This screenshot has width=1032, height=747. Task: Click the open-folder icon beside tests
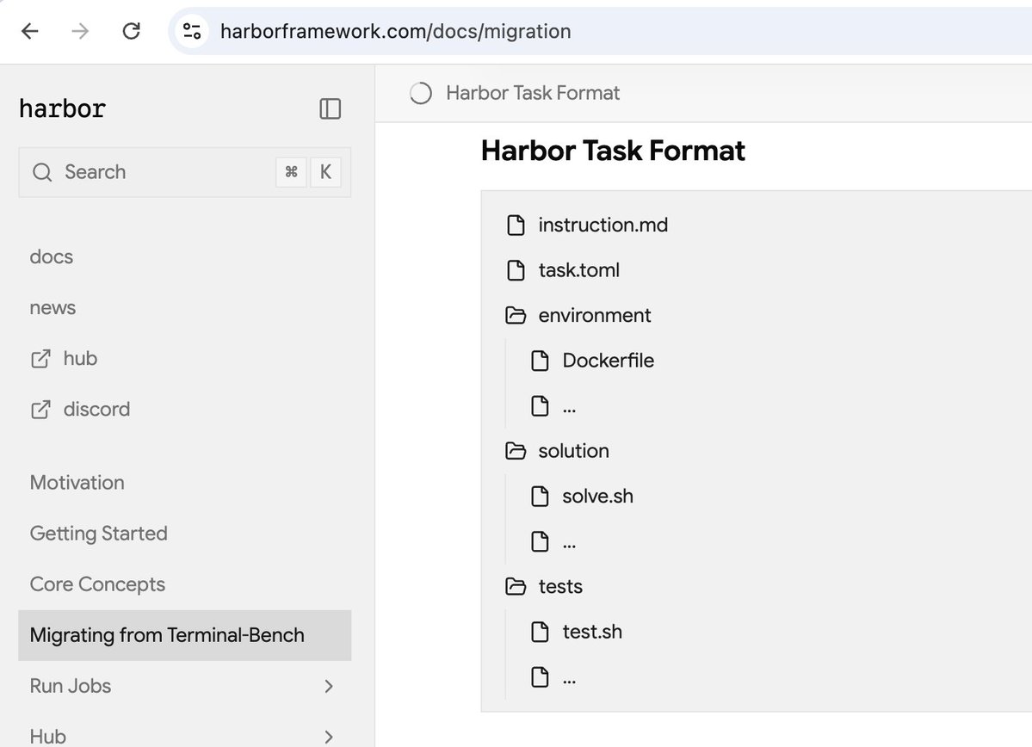click(x=516, y=586)
